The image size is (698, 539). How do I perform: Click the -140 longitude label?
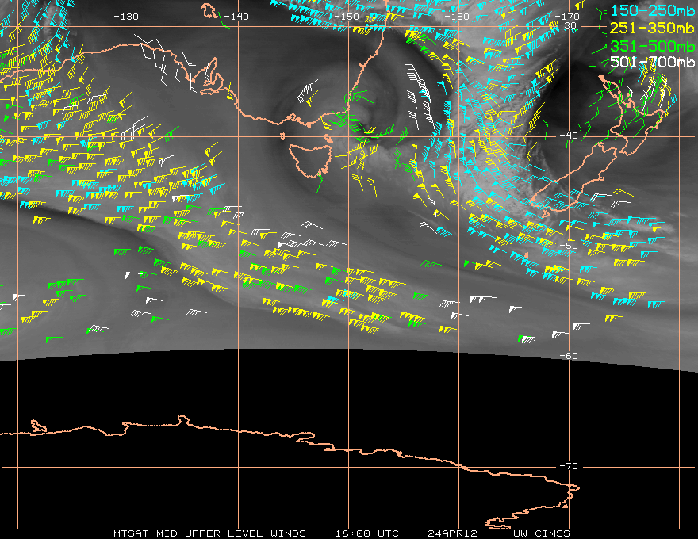coord(236,17)
